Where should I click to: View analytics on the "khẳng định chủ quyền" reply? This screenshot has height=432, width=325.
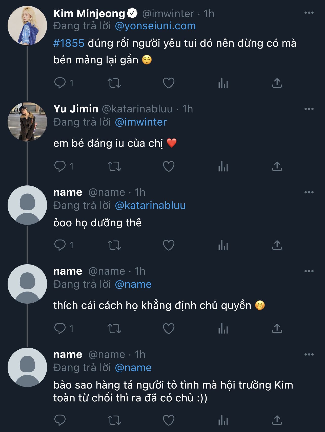223,328
